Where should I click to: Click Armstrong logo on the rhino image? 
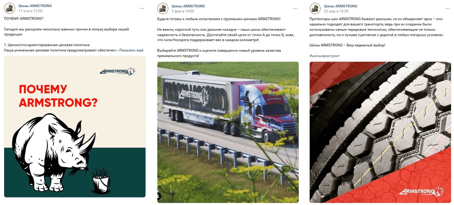[x=117, y=71]
